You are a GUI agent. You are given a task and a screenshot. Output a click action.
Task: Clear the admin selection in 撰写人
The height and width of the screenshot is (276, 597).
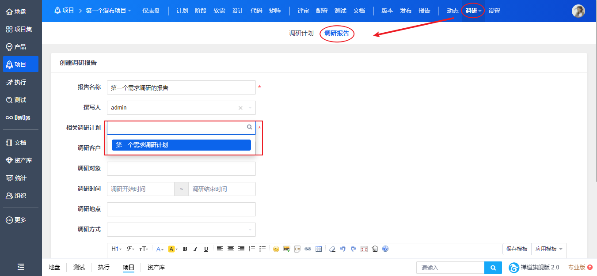click(240, 108)
